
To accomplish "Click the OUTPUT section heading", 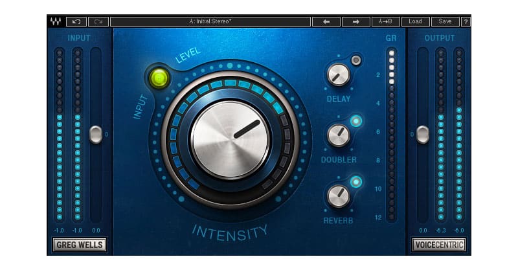I will (x=440, y=38).
